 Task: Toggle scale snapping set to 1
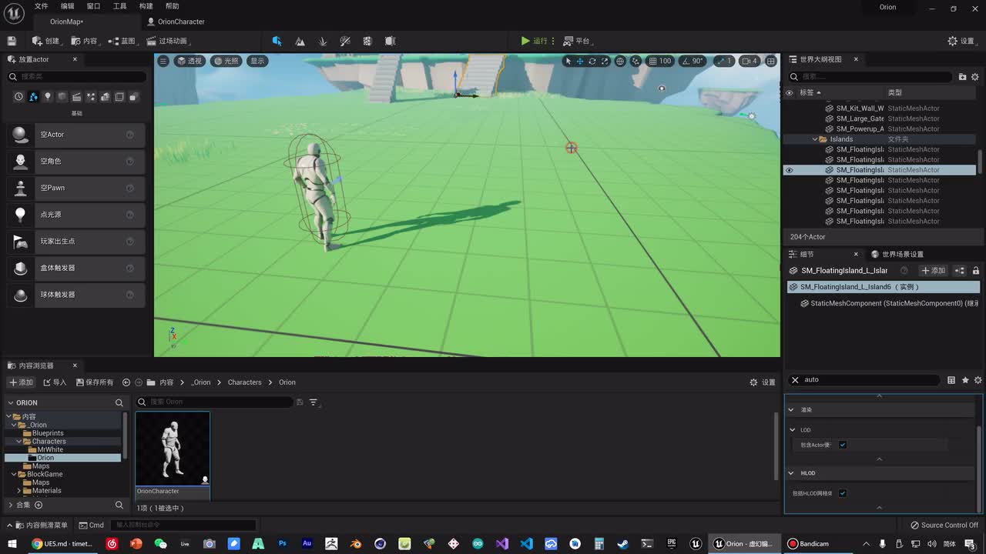click(724, 61)
